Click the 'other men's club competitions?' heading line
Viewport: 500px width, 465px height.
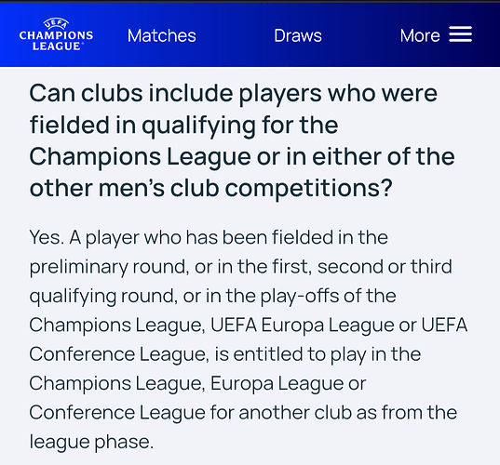210,188
